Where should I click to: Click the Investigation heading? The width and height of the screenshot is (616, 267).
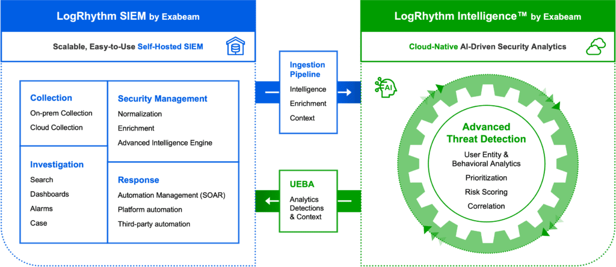pos(57,165)
